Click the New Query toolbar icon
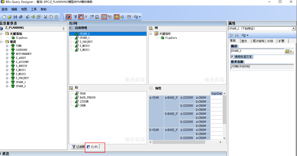 click(x=4, y=17)
